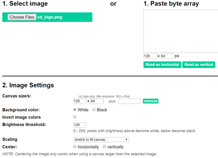Click the Image Settings section heading
The width and height of the screenshot is (218, 158).
pos(28,85)
